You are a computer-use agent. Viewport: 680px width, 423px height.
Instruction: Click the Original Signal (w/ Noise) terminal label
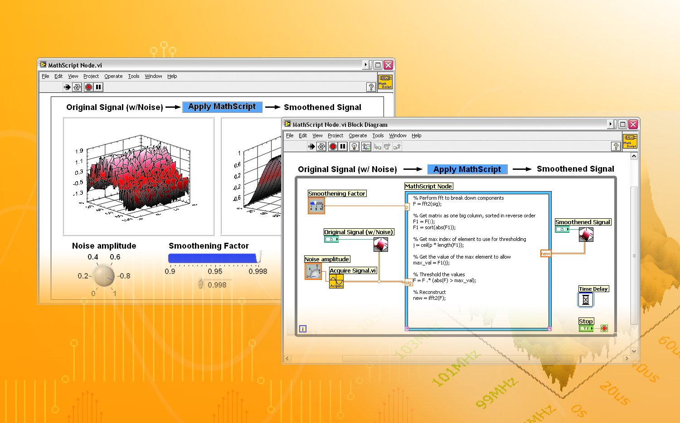point(359,232)
